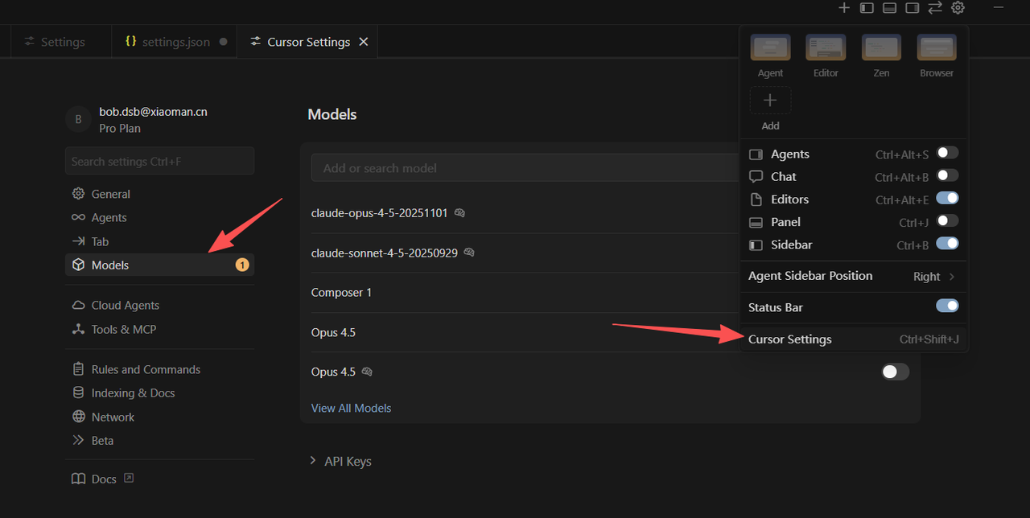Open Indexing & Docs database icon
Screen dimensions: 1030x518
coord(78,393)
